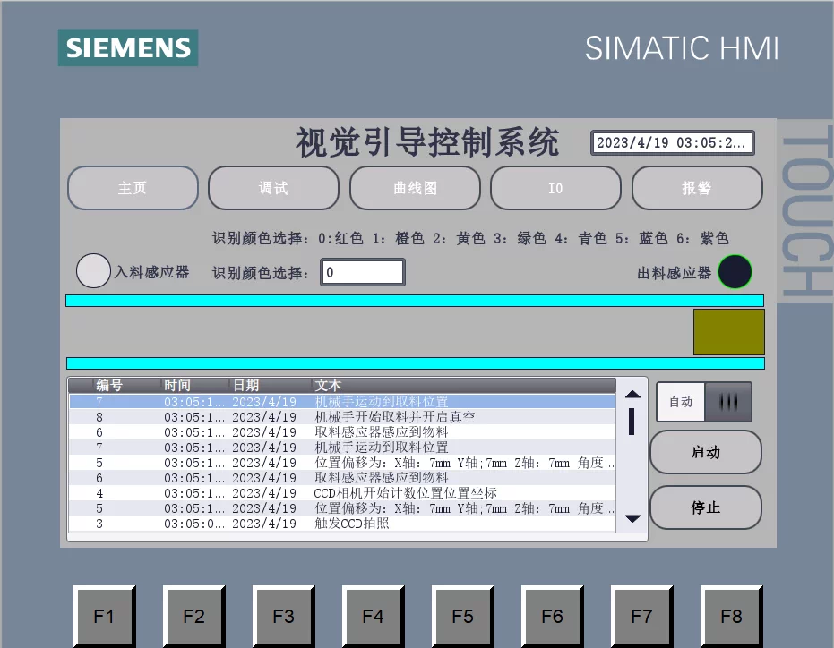
Task: Toggle the 自动 auto mode switch
Action: pos(704,402)
